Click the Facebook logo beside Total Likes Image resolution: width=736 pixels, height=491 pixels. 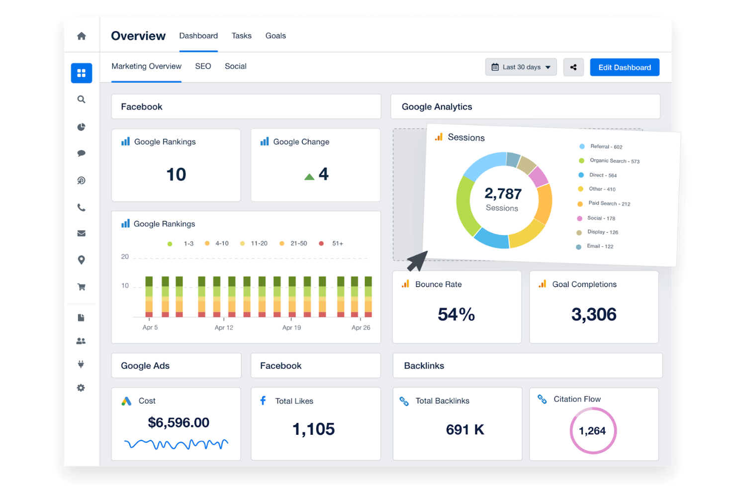(x=263, y=400)
